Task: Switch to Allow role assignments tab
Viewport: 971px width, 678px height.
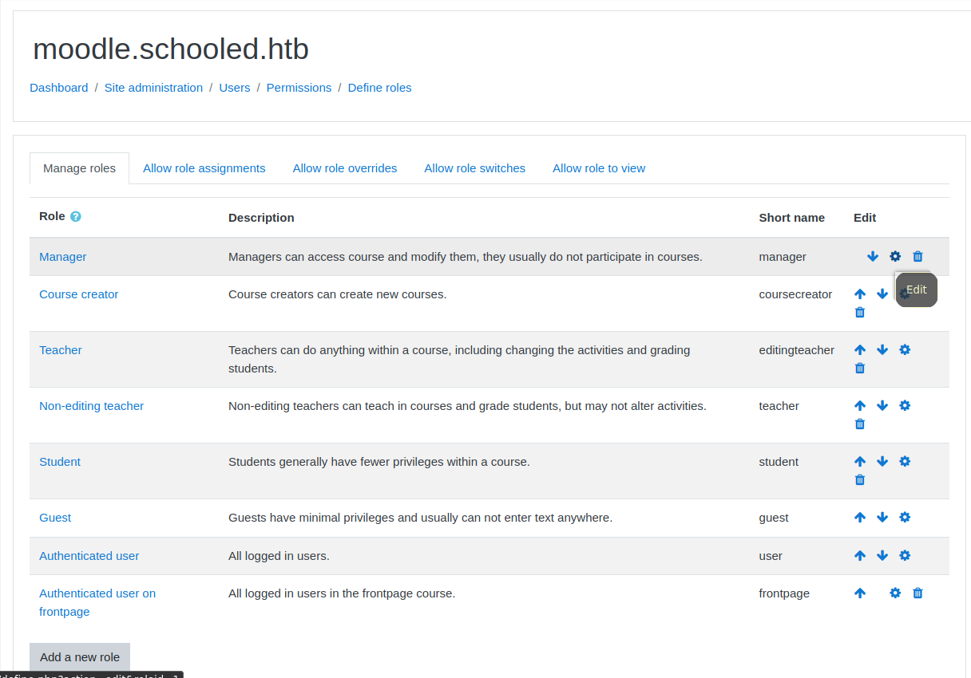Action: pyautogui.click(x=204, y=168)
